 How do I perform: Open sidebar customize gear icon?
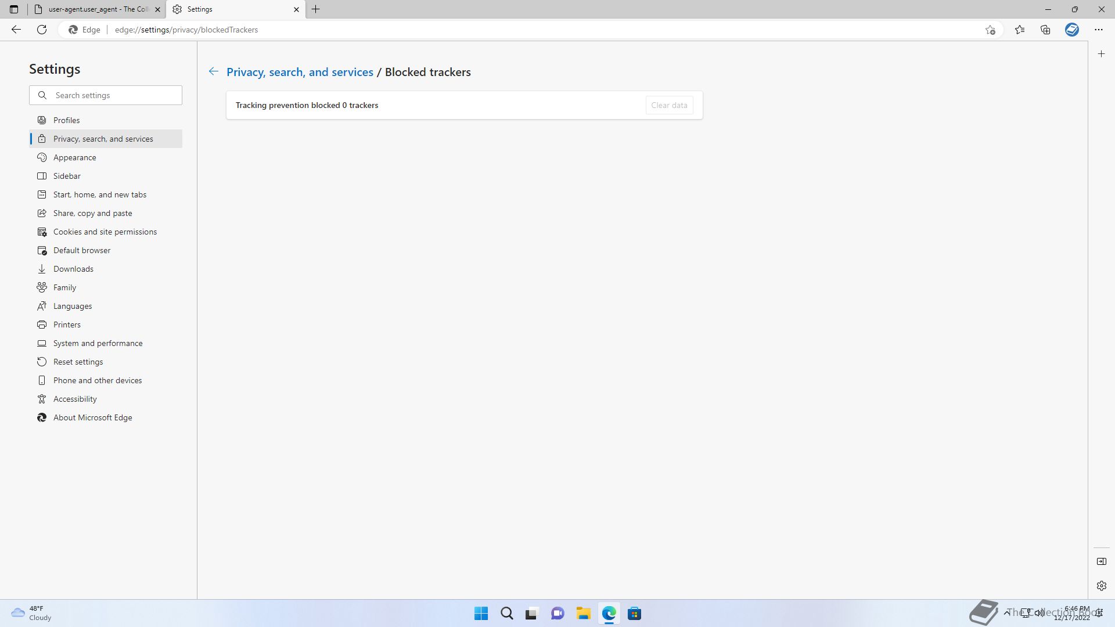click(1102, 586)
